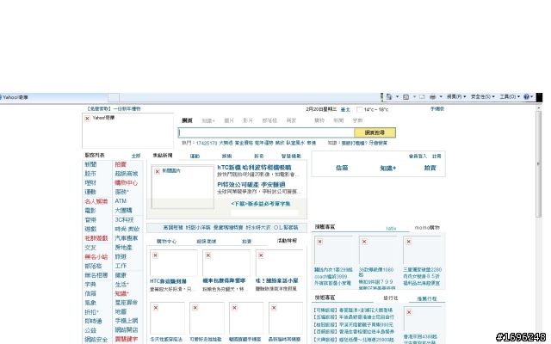Open 網路安全 in the services list
551x344 pixels.
(96, 340)
